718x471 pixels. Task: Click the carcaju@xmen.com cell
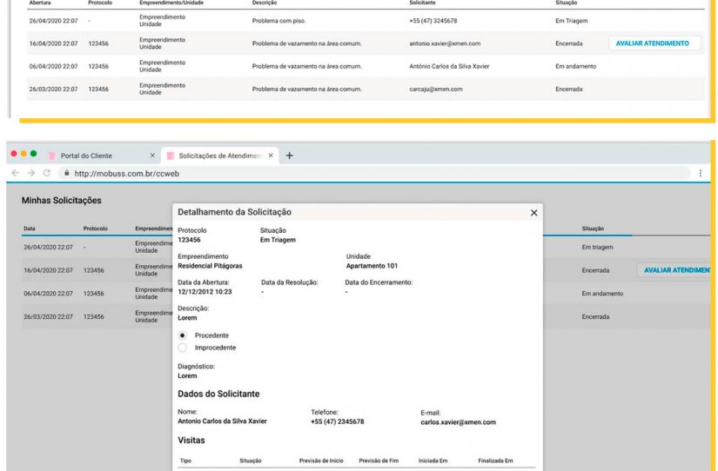click(x=436, y=90)
